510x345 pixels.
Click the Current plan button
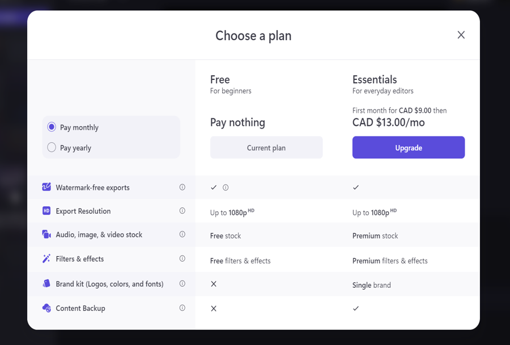pos(266,147)
